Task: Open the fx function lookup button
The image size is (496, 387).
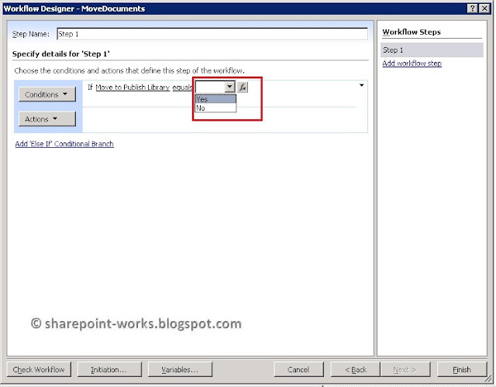Action: coord(243,87)
